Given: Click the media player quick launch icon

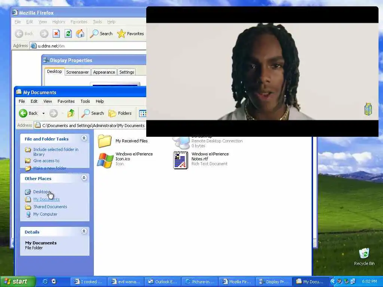Looking at the screenshot, I should tap(54, 282).
